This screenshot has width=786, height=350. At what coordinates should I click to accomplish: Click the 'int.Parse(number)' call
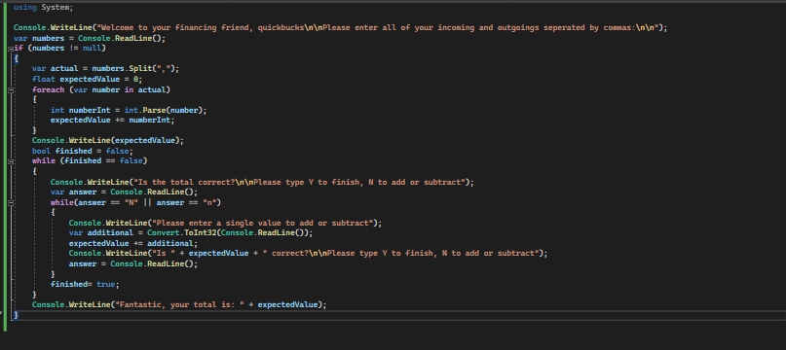pos(164,110)
